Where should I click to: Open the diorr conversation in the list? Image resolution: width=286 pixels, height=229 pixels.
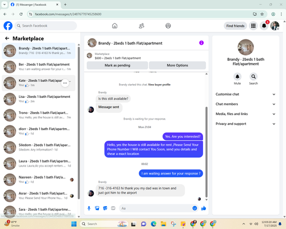point(39,131)
